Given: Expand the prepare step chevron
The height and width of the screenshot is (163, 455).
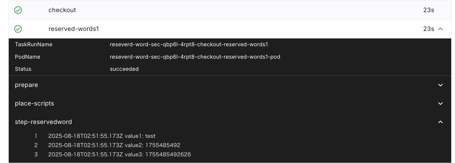Looking at the screenshot, I should pyautogui.click(x=440, y=85).
